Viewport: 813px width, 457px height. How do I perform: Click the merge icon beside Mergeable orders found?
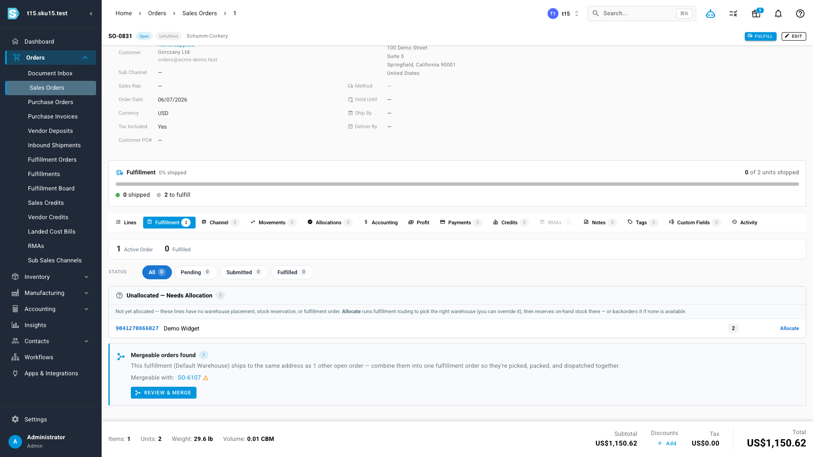point(121,357)
